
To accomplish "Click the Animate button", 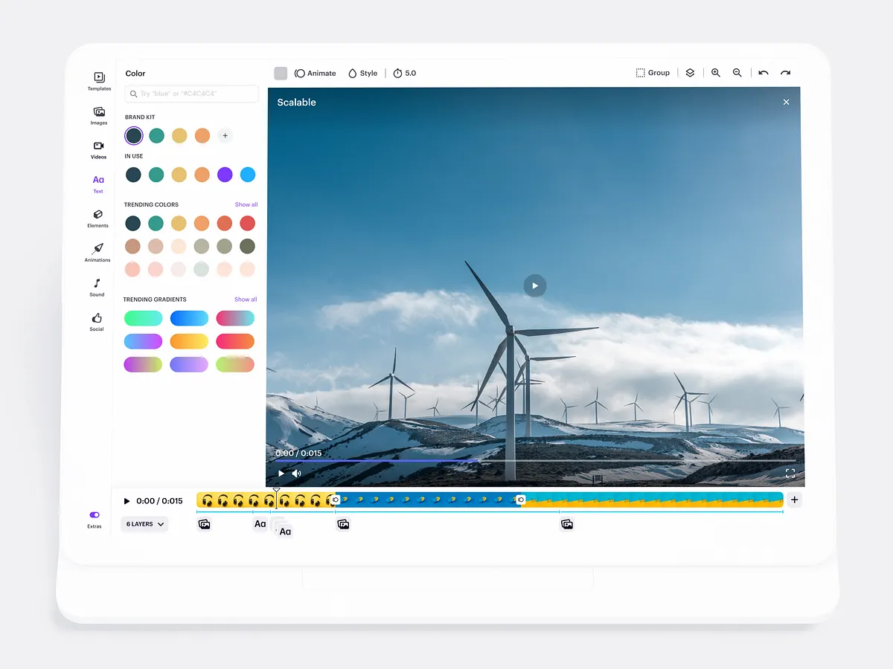I will [316, 73].
